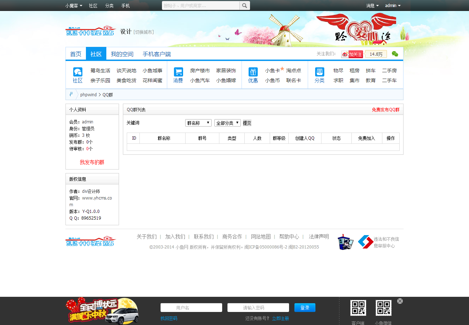
Task: Open 我发布的群 link
Action: pyautogui.click(x=92, y=162)
